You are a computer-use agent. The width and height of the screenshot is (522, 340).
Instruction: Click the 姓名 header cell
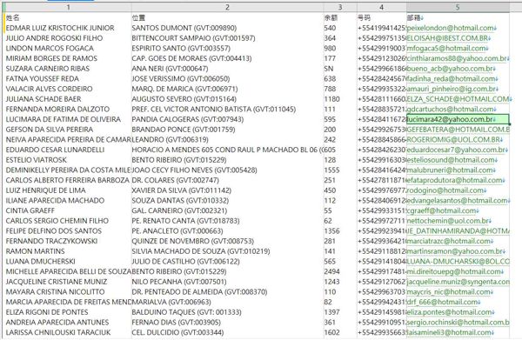[x=13, y=17]
